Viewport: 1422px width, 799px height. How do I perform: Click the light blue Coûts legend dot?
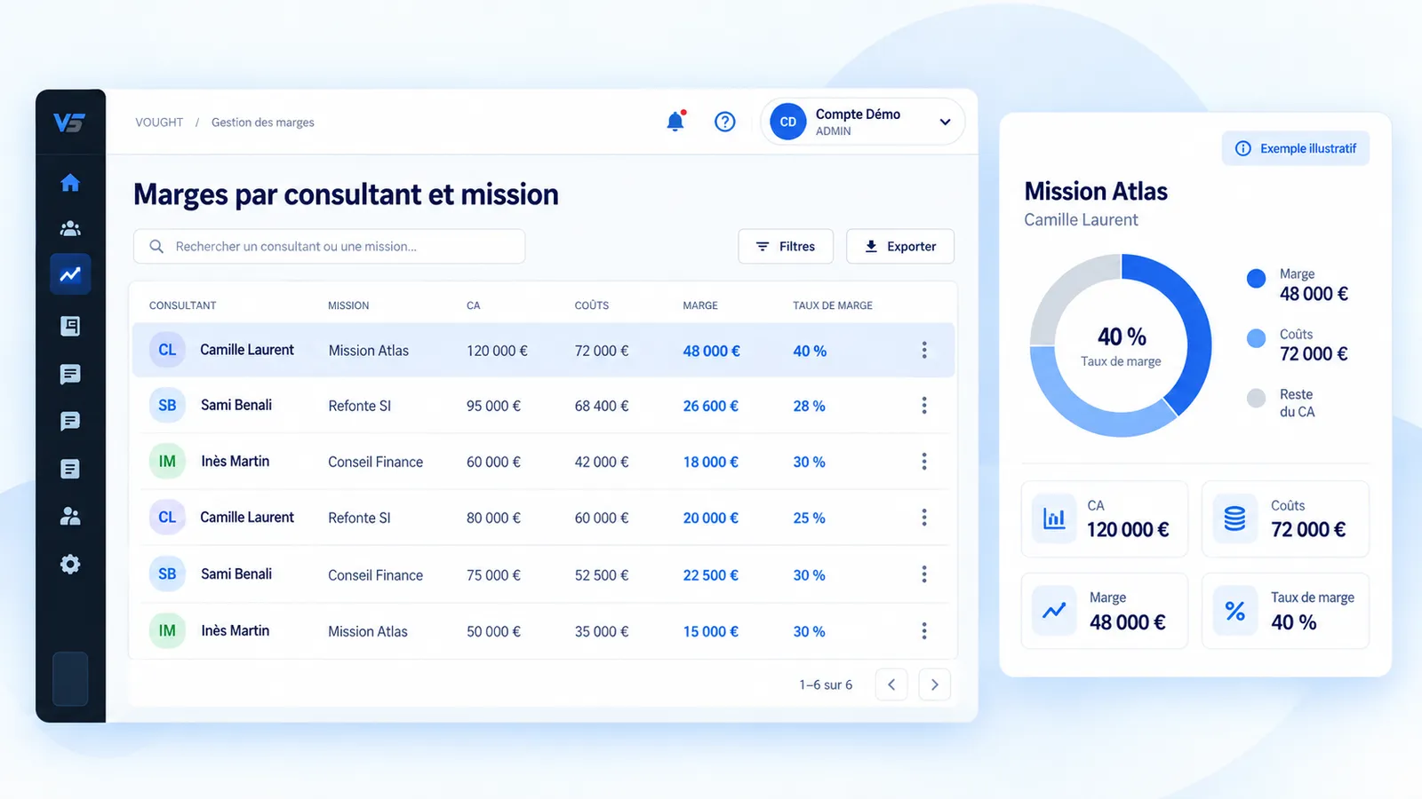point(1256,338)
